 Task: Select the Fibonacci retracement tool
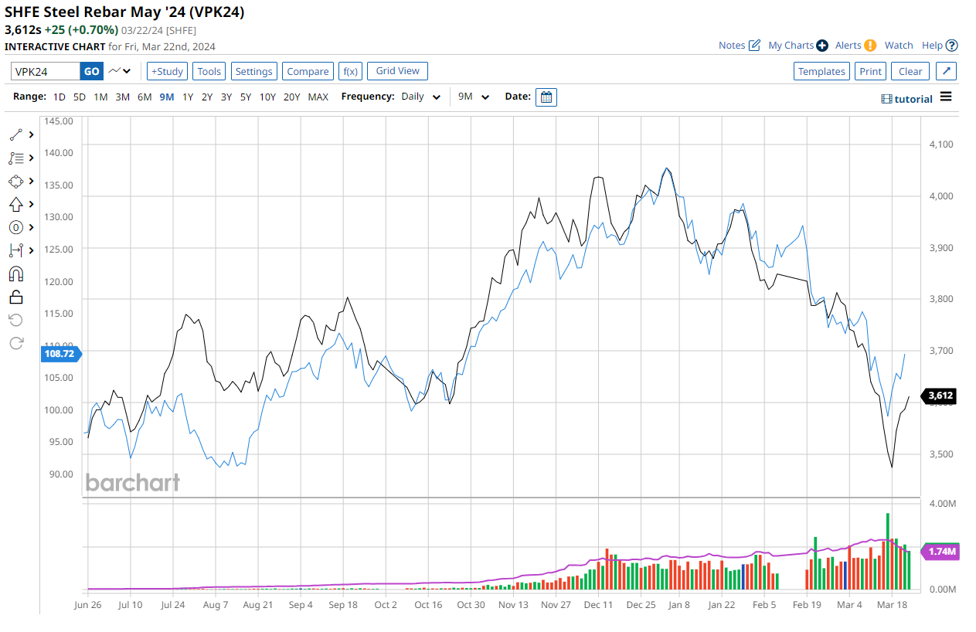click(x=16, y=158)
